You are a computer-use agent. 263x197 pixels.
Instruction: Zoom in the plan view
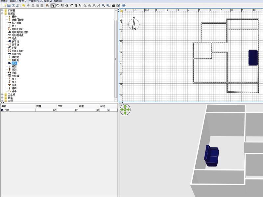coord(104,6)
